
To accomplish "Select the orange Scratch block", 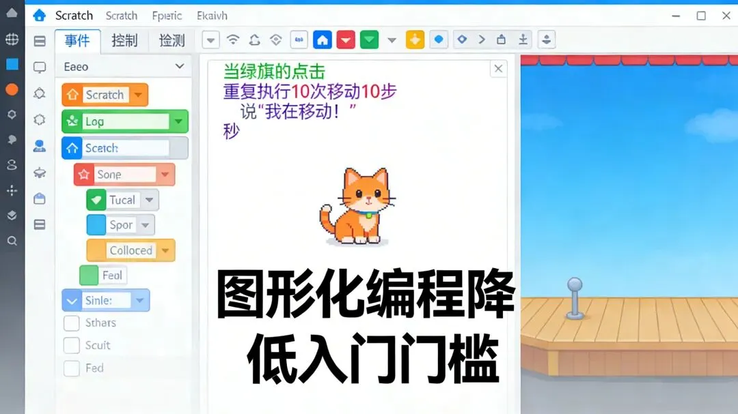I will tap(105, 95).
